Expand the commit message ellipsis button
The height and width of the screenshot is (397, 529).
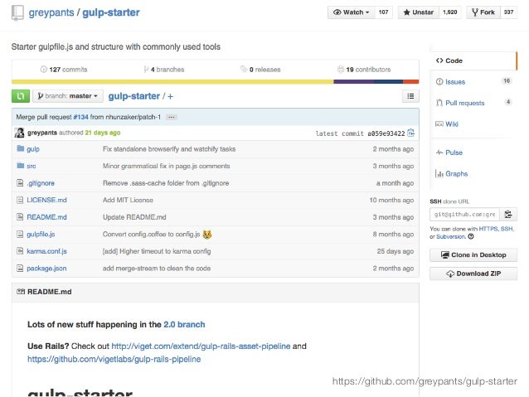pyautogui.click(x=172, y=117)
